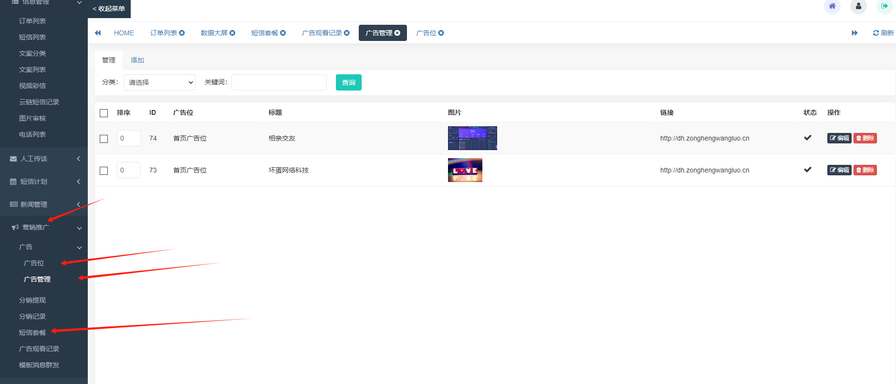Click the 营销推广 megaphone icon
Screen dimensions: 896x384
15,227
